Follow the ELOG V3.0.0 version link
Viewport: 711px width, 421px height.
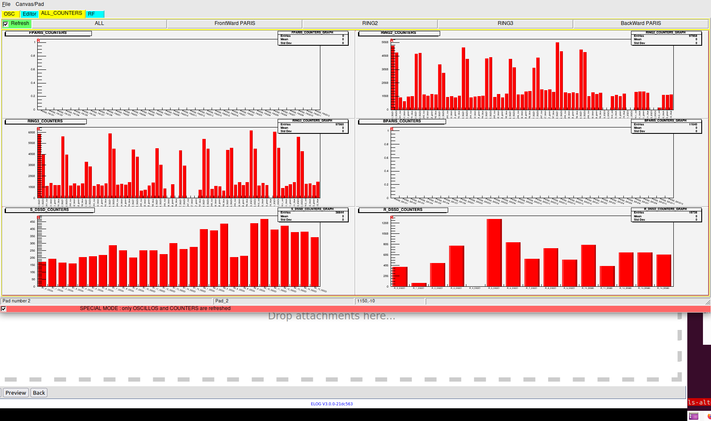coord(331,404)
